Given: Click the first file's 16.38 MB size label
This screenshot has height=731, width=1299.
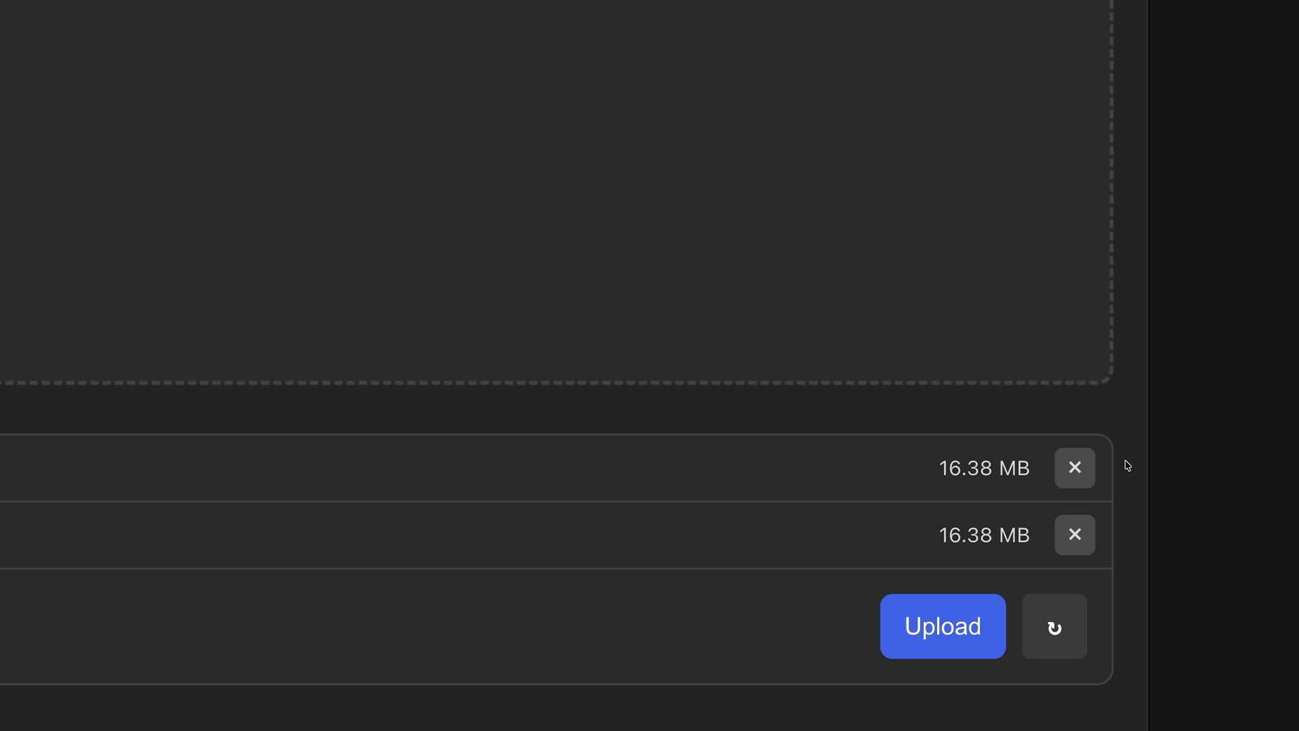Looking at the screenshot, I should click(x=984, y=468).
